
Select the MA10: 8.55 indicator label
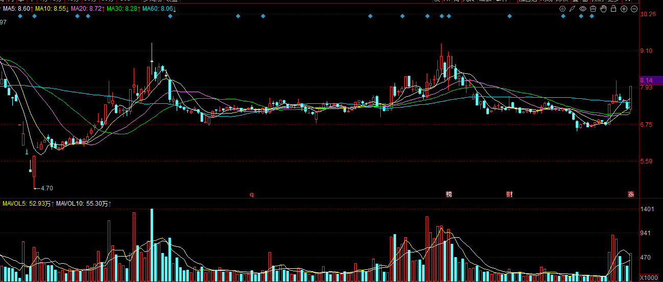coord(52,9)
